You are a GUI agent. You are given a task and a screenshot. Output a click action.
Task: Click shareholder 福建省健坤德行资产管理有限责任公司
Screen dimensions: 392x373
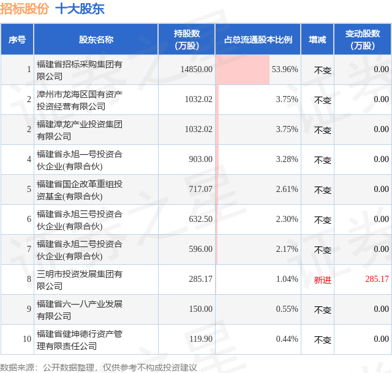(80, 340)
